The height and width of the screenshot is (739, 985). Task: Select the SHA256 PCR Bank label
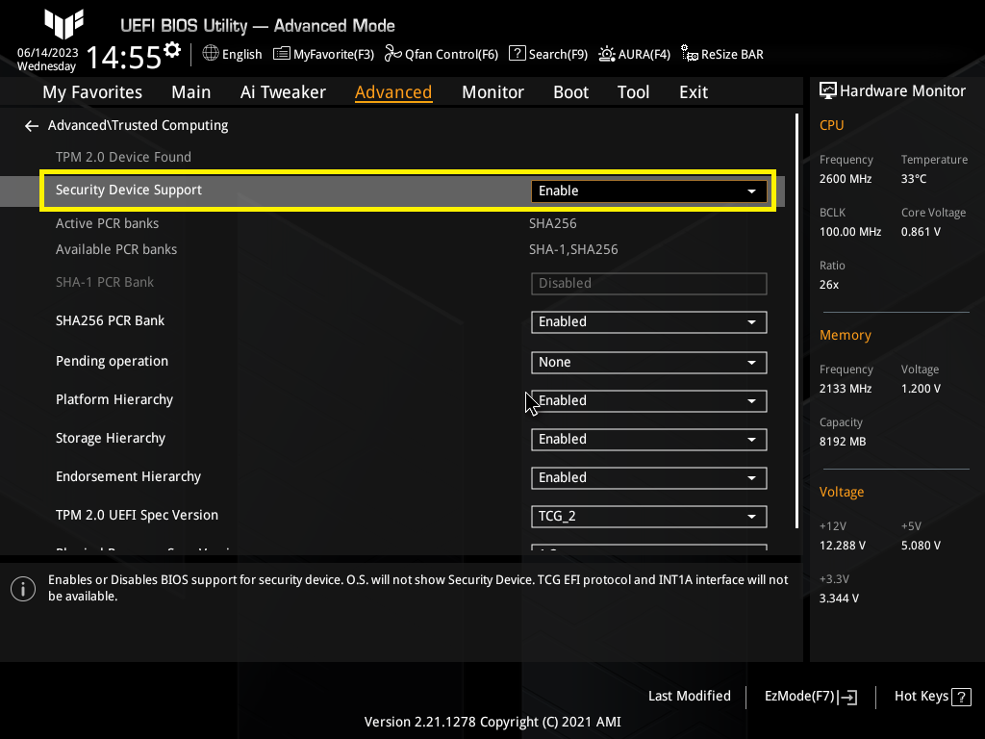tap(110, 320)
